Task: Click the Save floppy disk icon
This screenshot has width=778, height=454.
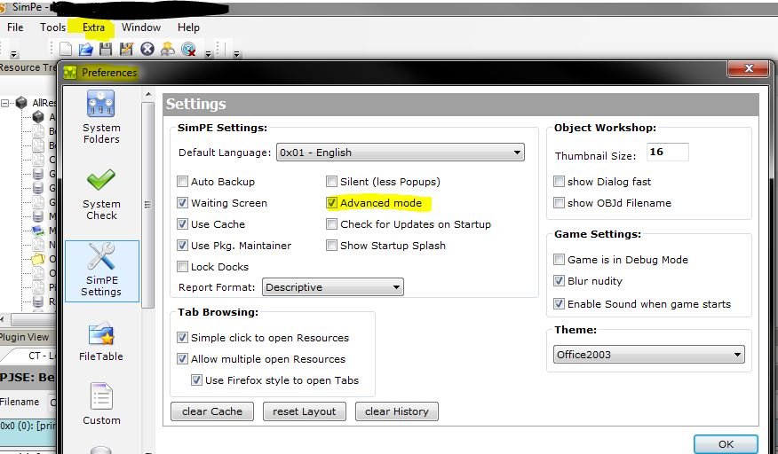Action: [107, 50]
